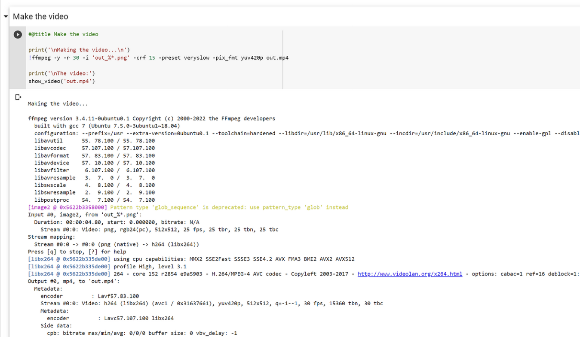Click the libswscale version line
This screenshot has height=337, width=580.
[x=95, y=185]
